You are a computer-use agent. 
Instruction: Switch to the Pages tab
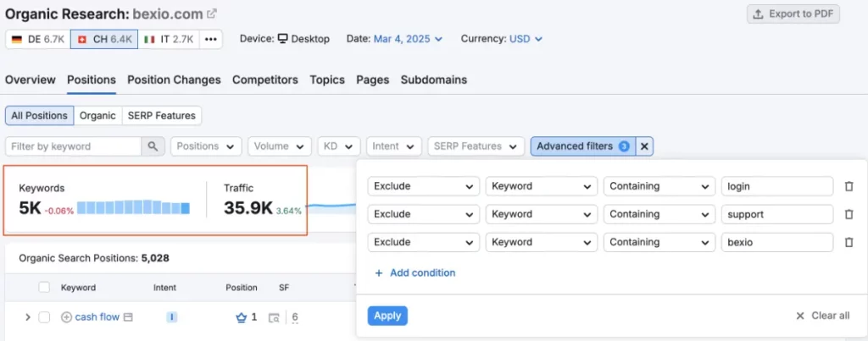373,80
